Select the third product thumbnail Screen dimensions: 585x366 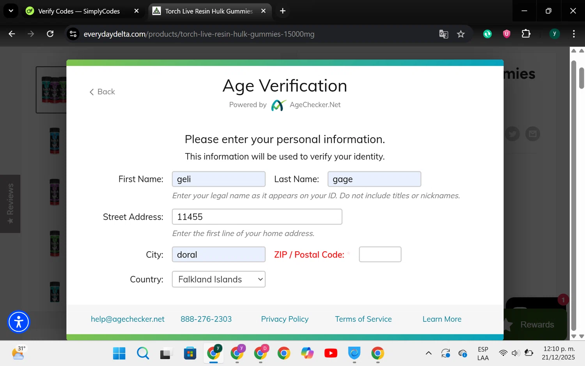click(55, 192)
